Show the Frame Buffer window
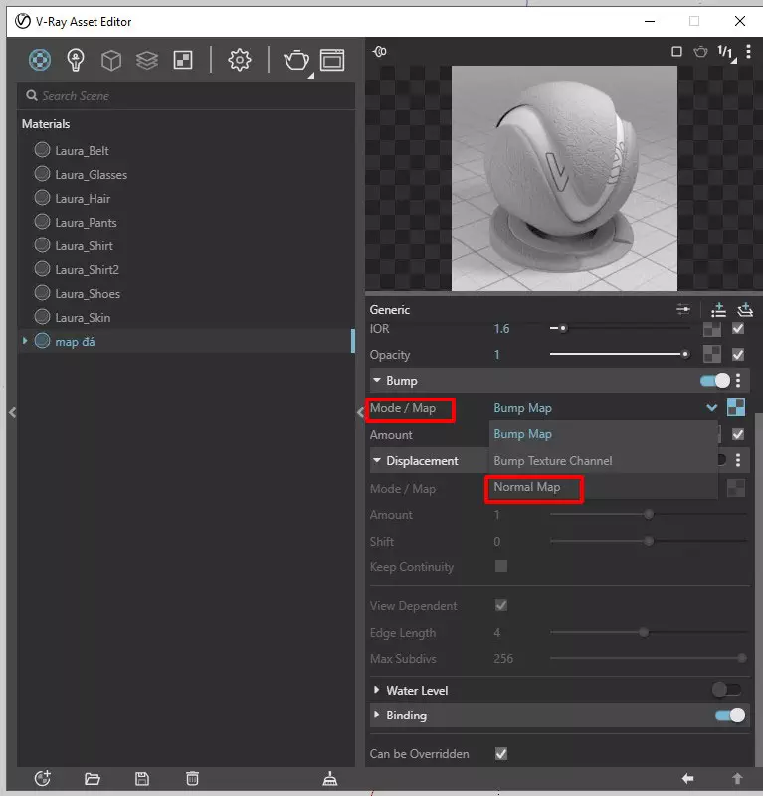 point(331,61)
